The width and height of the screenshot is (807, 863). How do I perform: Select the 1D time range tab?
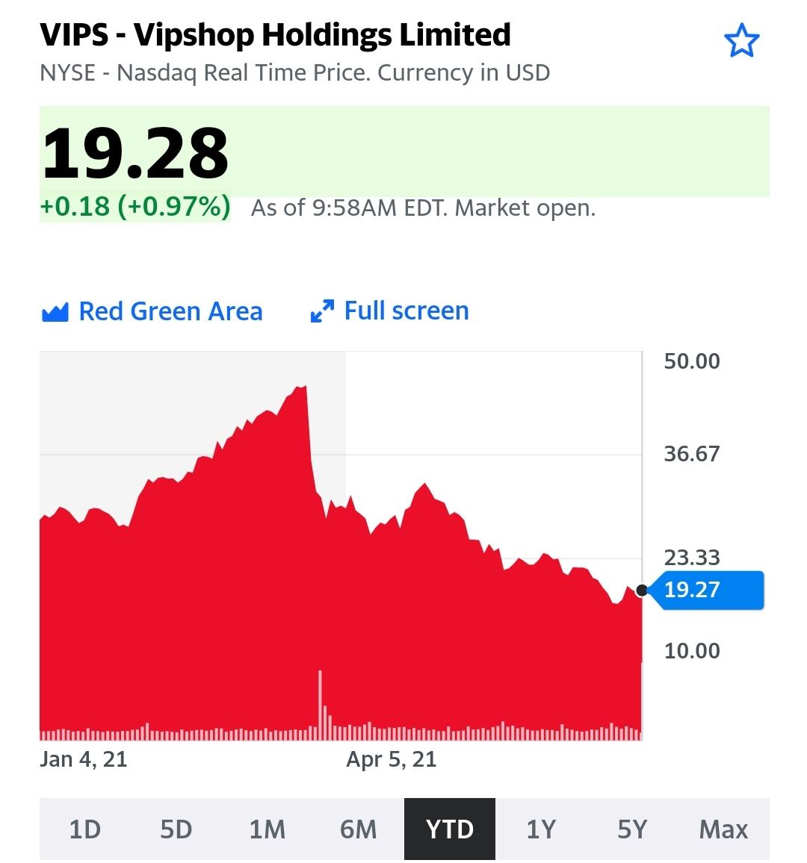84,829
